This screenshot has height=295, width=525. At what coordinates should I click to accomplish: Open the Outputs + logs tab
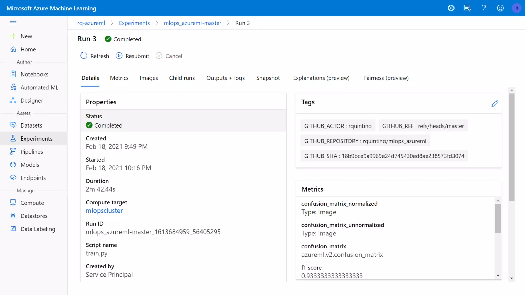[225, 78]
